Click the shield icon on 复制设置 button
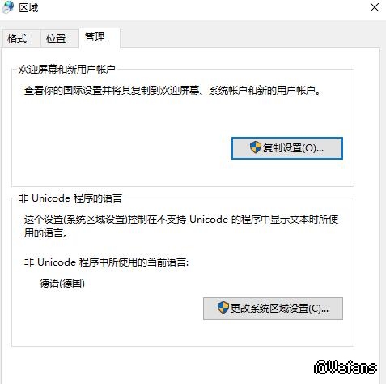 (x=255, y=147)
